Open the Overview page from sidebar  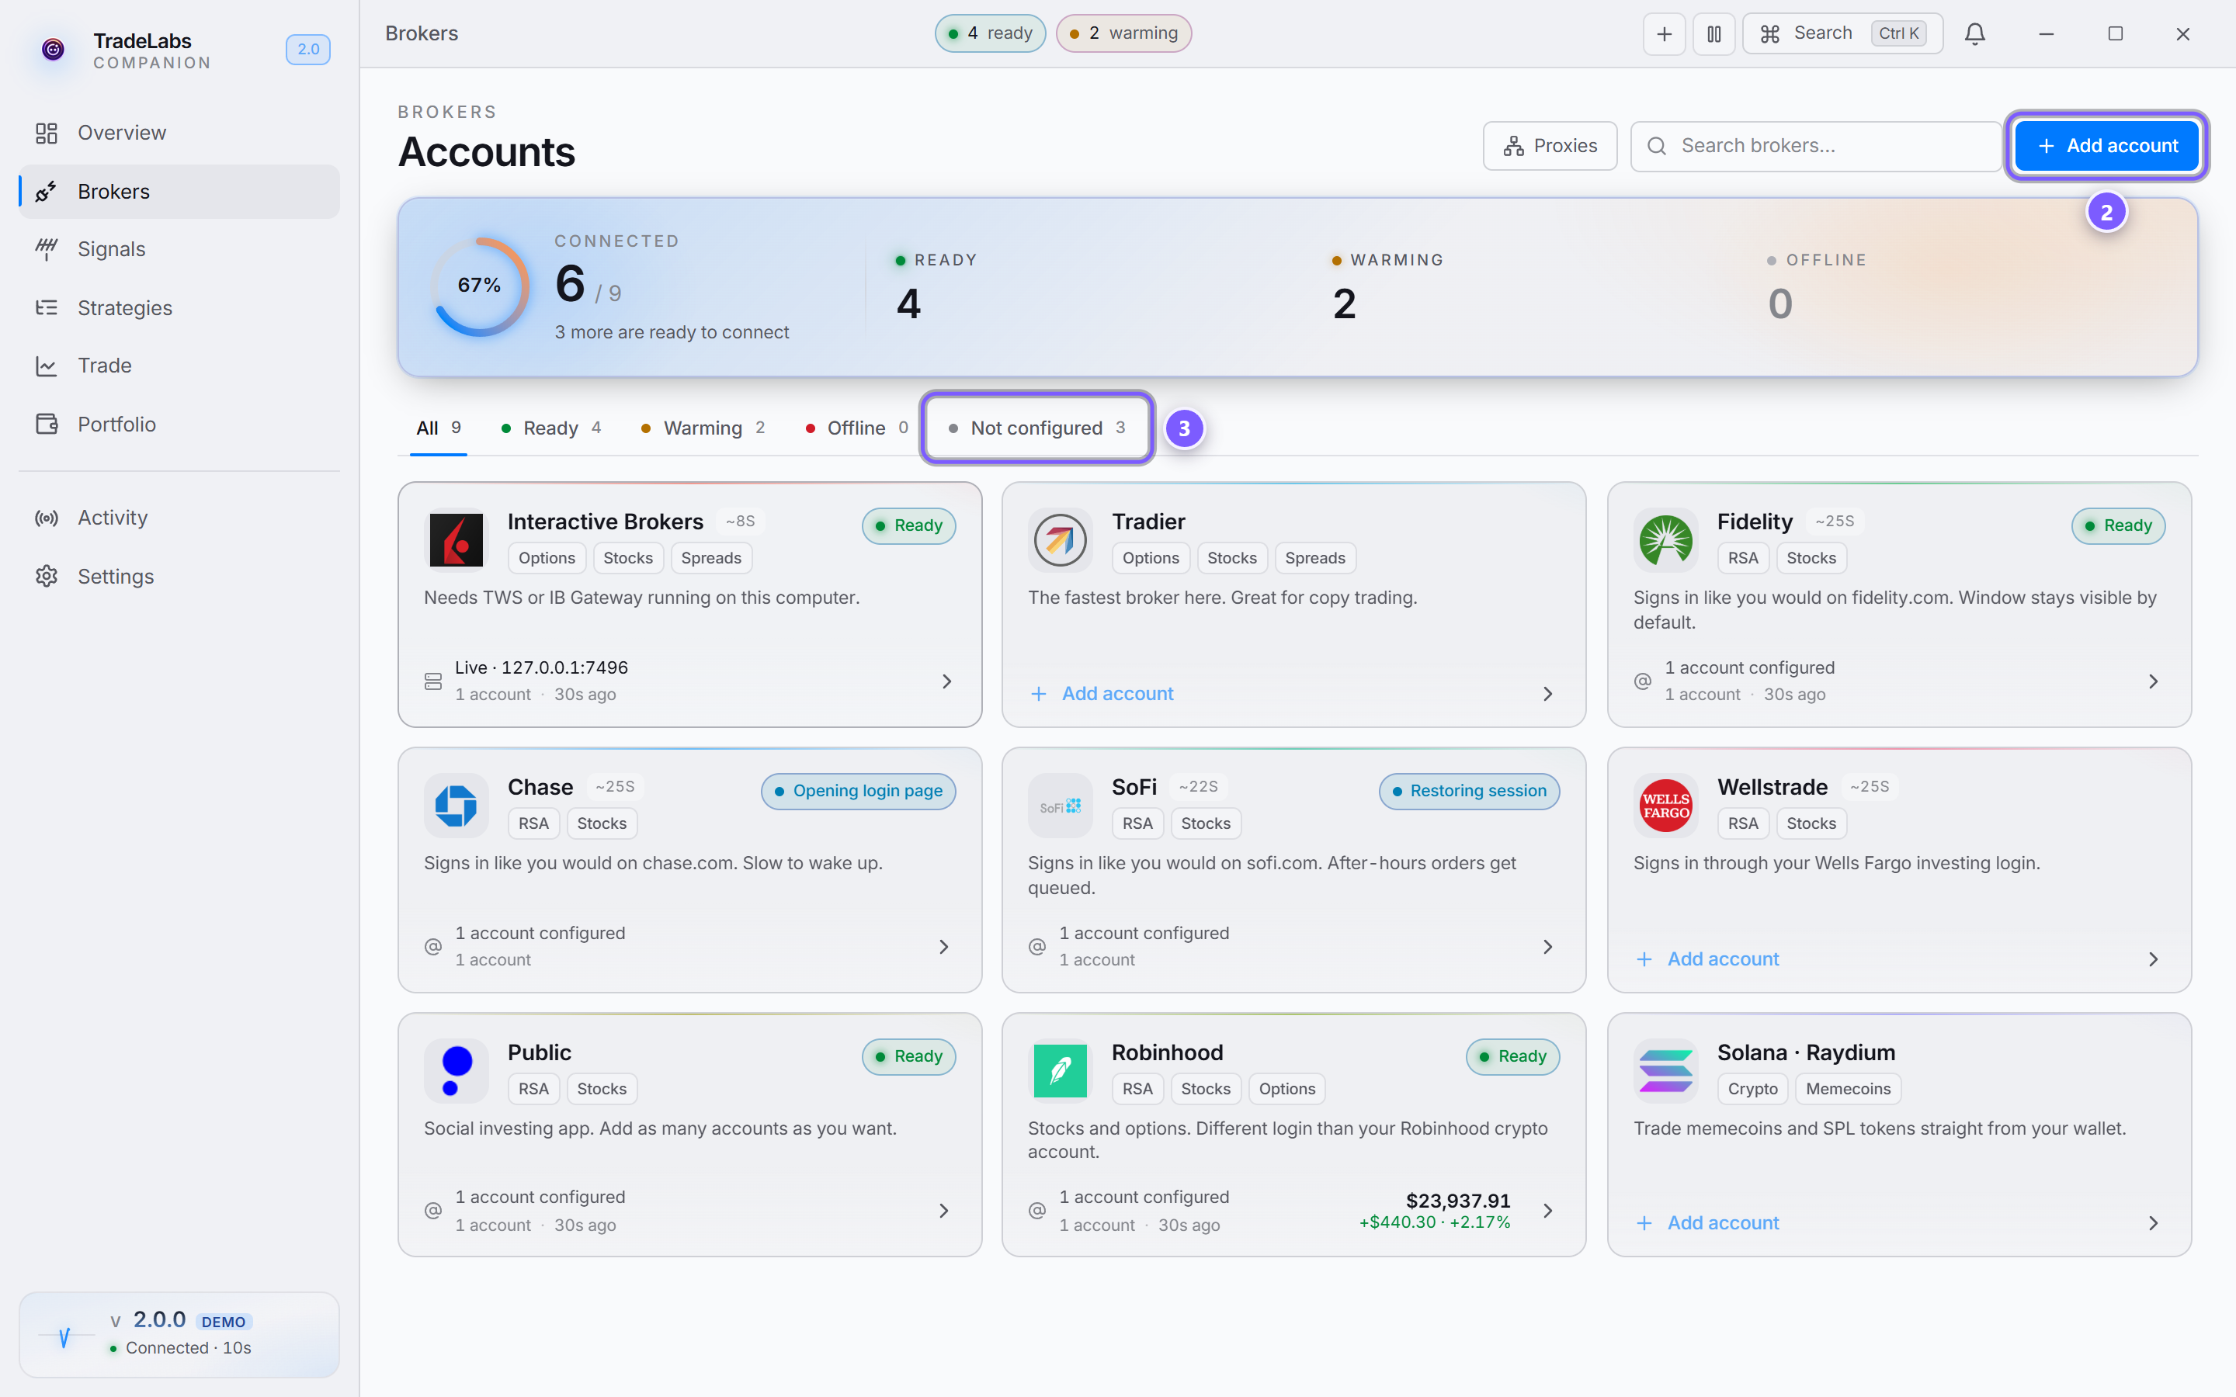point(179,133)
